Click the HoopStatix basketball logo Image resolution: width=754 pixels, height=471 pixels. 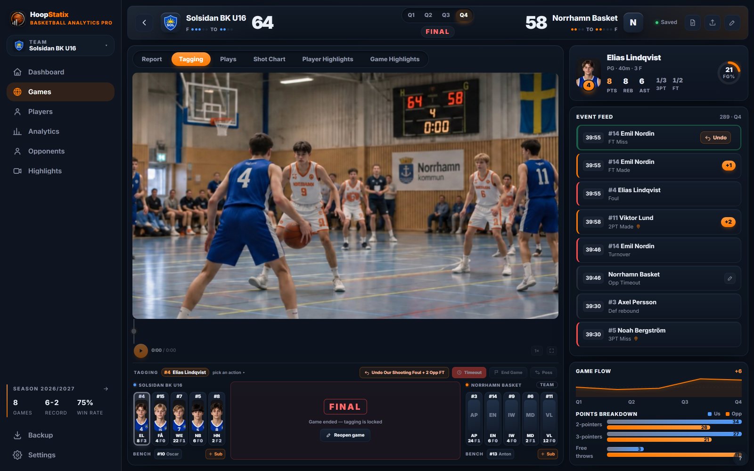(x=18, y=19)
